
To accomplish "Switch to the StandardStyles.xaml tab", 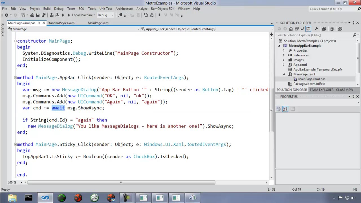I will [61, 23].
